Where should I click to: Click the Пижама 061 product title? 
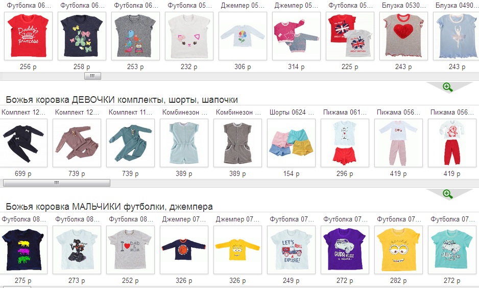click(x=345, y=113)
